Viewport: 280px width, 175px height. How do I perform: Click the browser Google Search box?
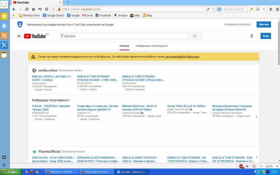pos(235,9)
